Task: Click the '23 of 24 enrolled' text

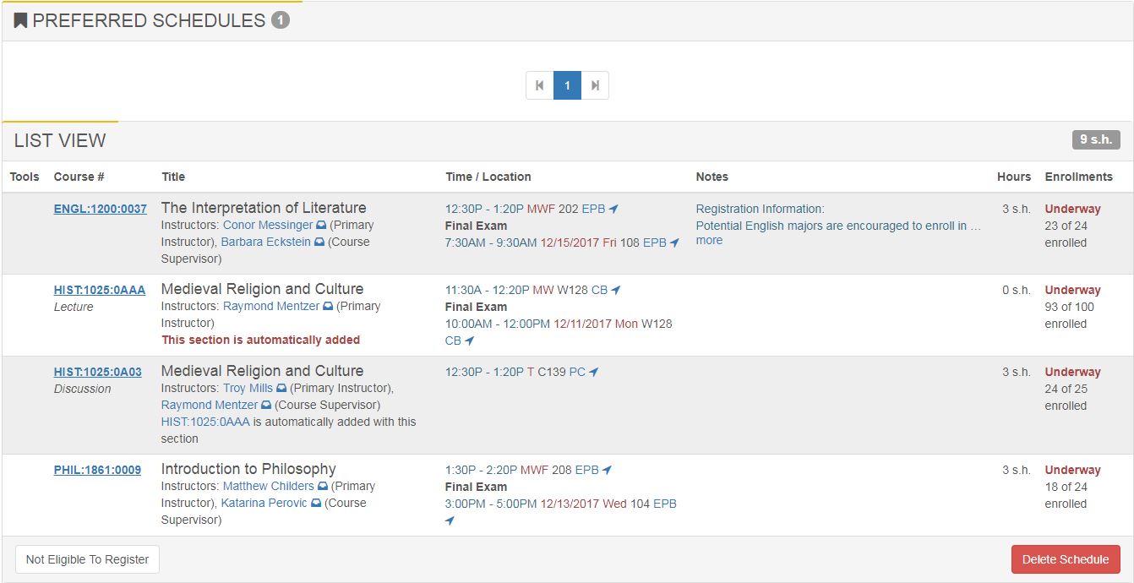Action: click(1066, 234)
